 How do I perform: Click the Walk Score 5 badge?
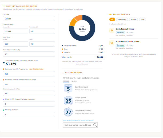(68, 88)
